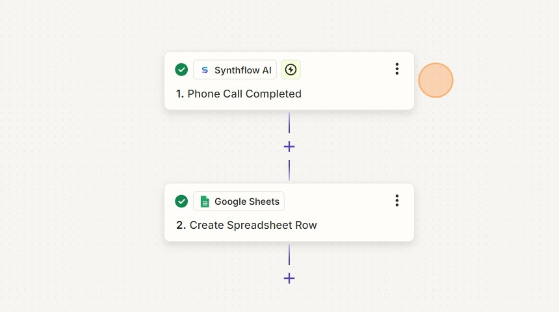
Task: Click connector line directly above Google Sheets step
Action: pos(289,170)
